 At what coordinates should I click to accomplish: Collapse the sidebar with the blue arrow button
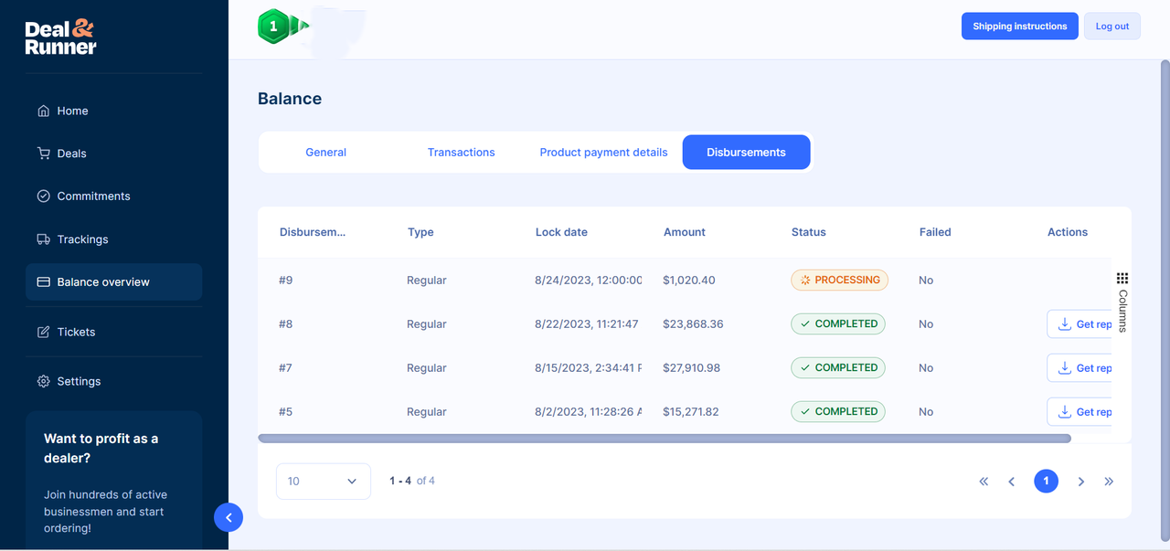pyautogui.click(x=229, y=517)
